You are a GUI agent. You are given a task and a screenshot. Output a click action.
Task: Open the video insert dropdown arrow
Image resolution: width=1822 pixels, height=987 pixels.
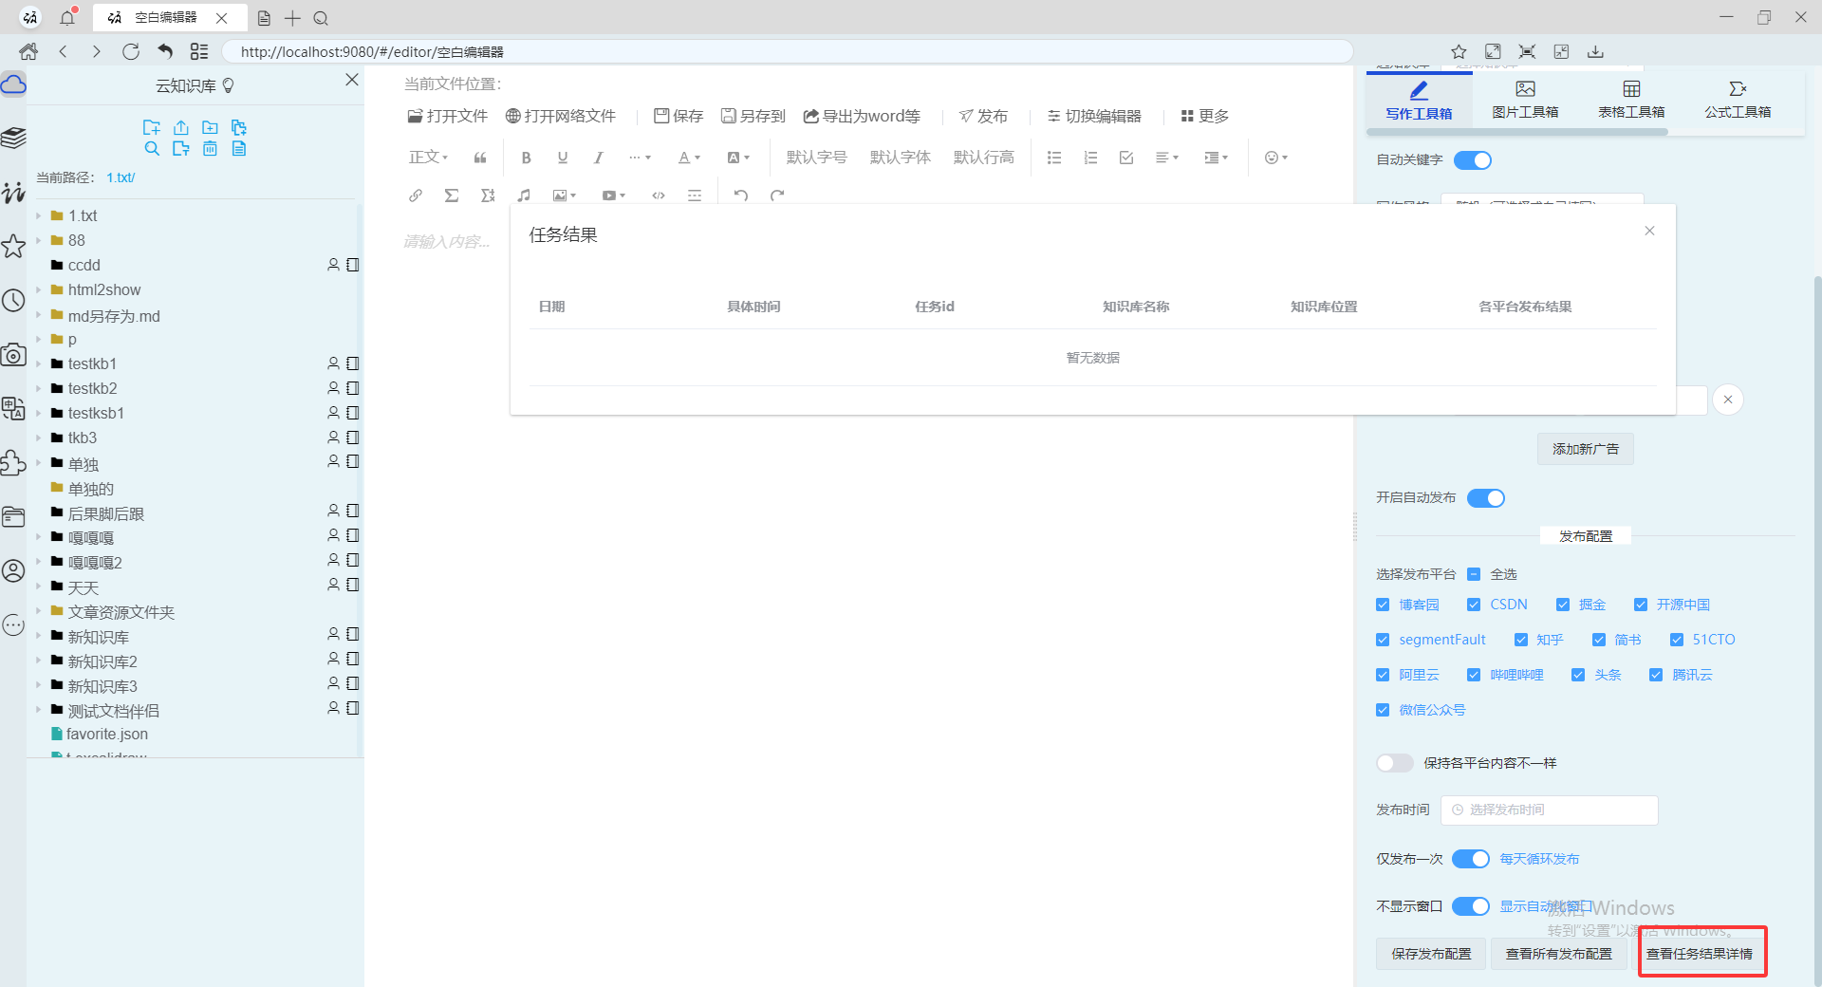point(623,196)
